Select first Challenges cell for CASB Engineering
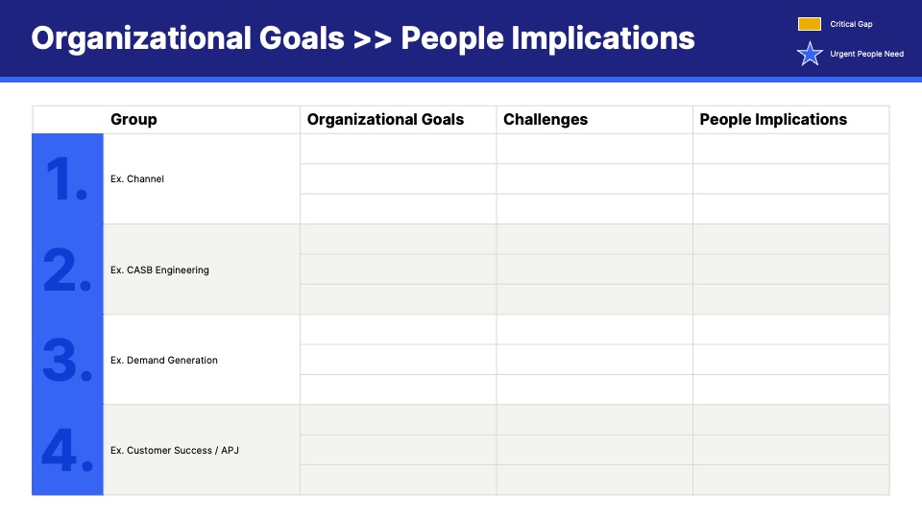922x518 pixels. (x=594, y=239)
